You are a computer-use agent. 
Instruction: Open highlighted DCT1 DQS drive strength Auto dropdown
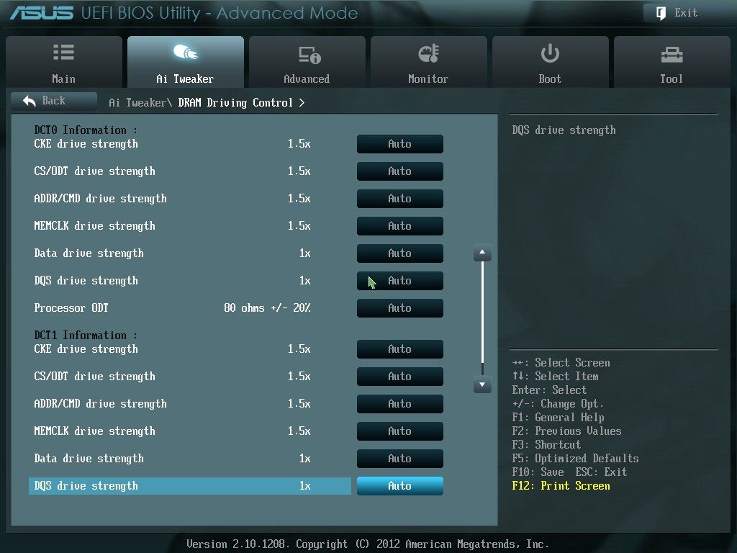[400, 486]
